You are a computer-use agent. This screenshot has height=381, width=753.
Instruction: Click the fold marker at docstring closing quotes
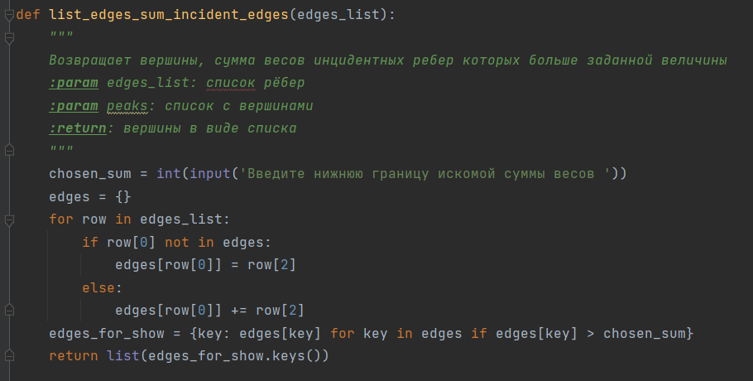(9, 151)
